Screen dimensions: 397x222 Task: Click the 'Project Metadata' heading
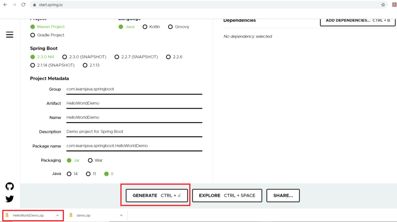click(x=49, y=79)
